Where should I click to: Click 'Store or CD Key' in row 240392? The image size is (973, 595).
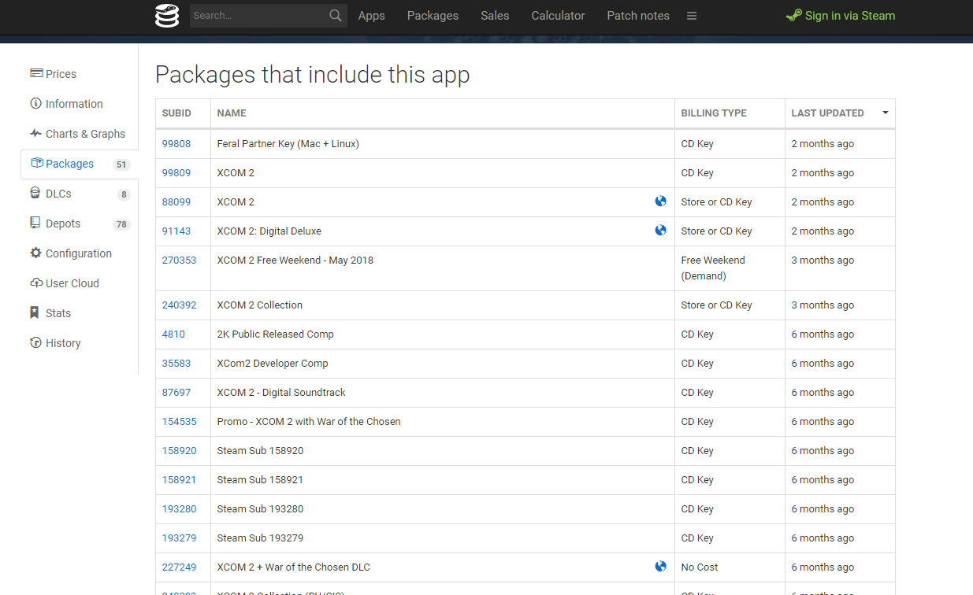tap(717, 305)
